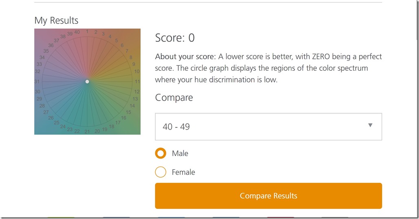Click the My Results heading
This screenshot has height=219, width=419.
pos(56,20)
